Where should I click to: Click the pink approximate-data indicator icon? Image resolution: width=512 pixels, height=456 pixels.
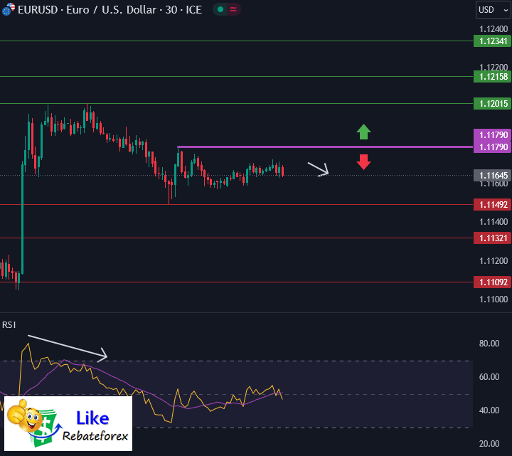tap(233, 10)
